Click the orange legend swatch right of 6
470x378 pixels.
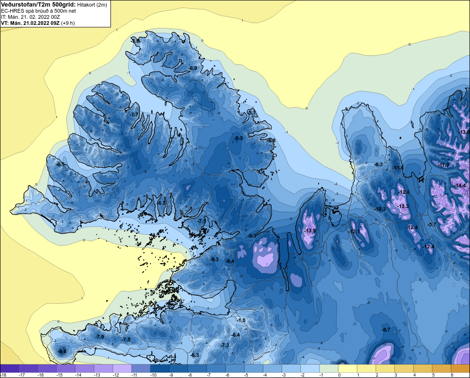(461, 369)
